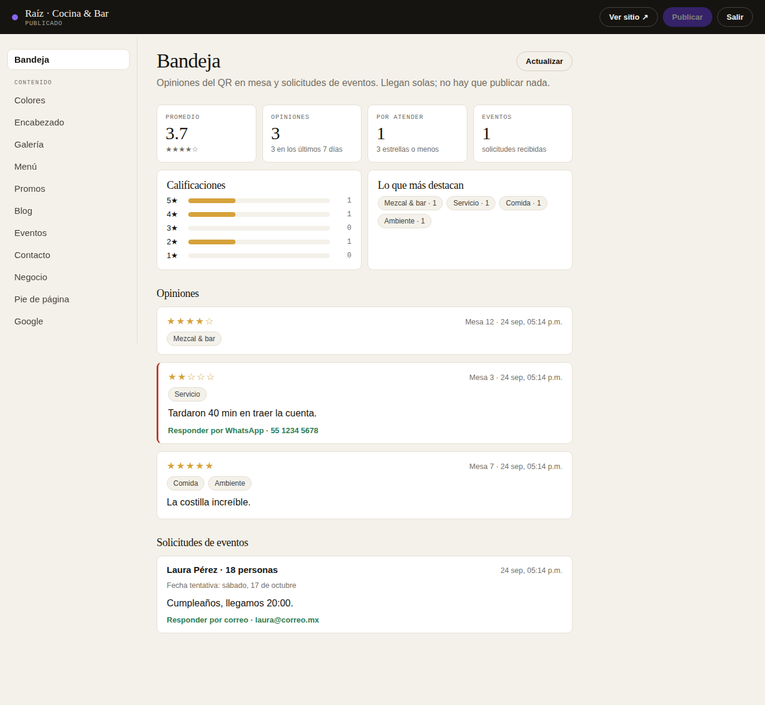
Task: Click the 'Servicio · 1' highlight tag
Action: tap(471, 203)
